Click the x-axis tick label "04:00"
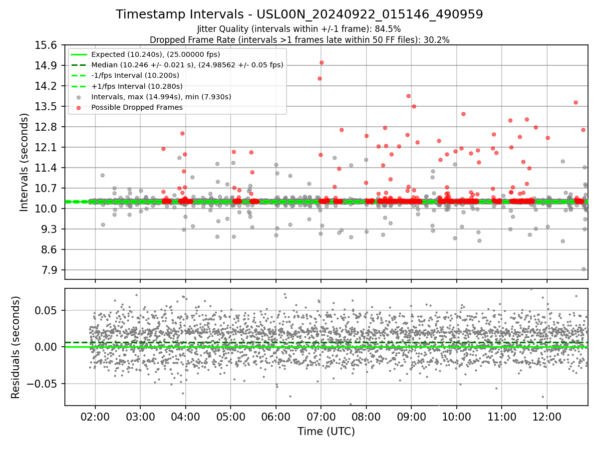 pyautogui.click(x=186, y=417)
